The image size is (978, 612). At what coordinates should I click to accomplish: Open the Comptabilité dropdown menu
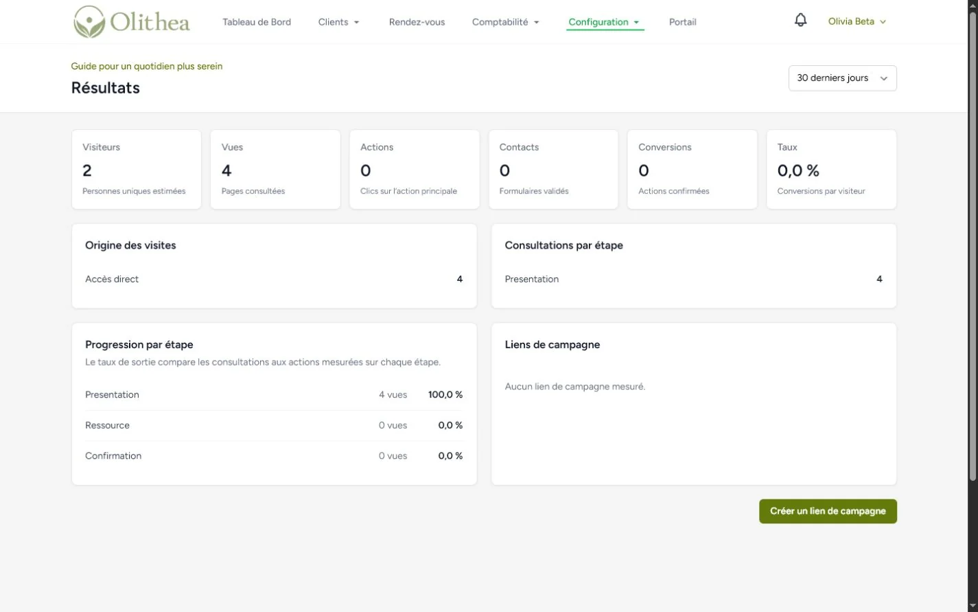coord(506,22)
